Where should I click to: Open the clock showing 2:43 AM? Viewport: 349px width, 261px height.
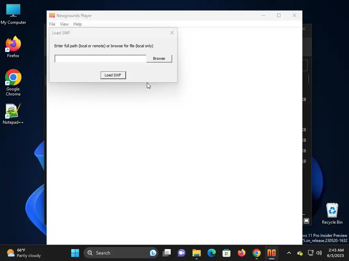[x=336, y=253]
